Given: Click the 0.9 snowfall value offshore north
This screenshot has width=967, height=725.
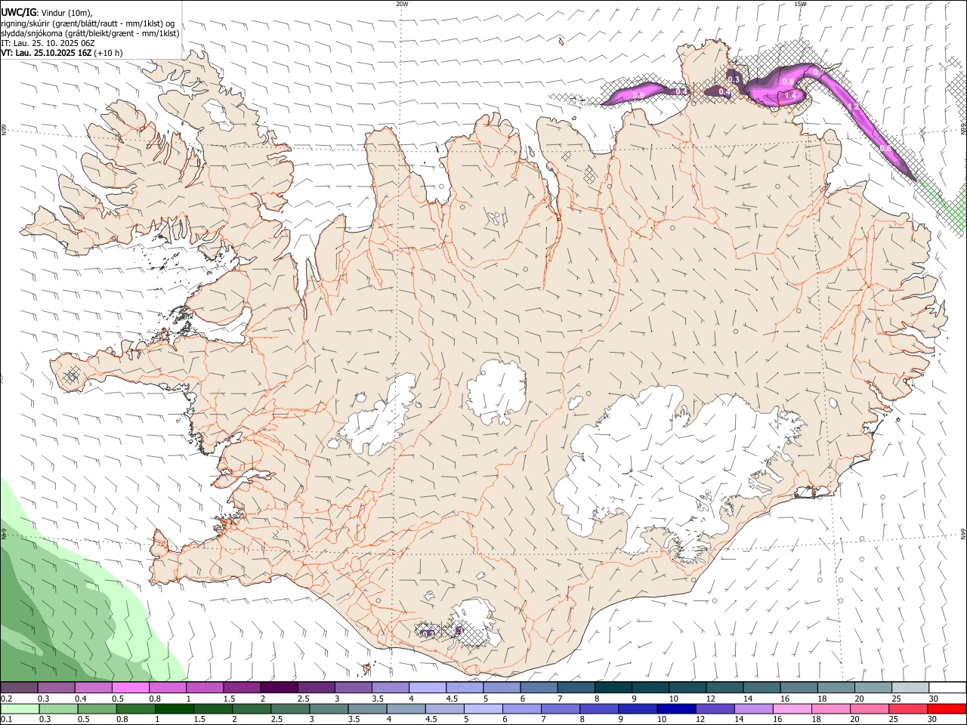Looking at the screenshot, I should 638,95.
